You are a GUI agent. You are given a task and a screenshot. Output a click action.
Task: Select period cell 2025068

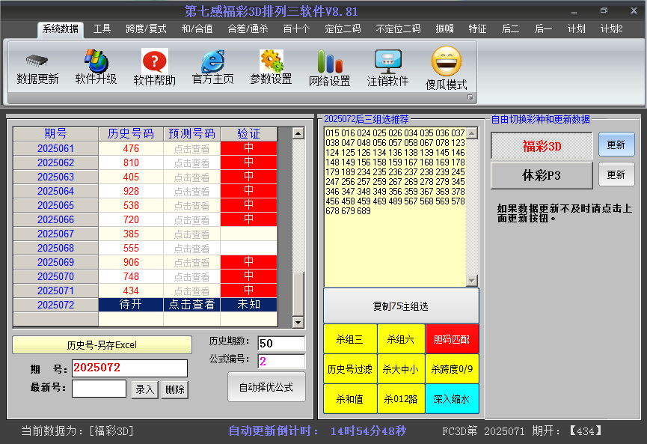click(x=55, y=248)
